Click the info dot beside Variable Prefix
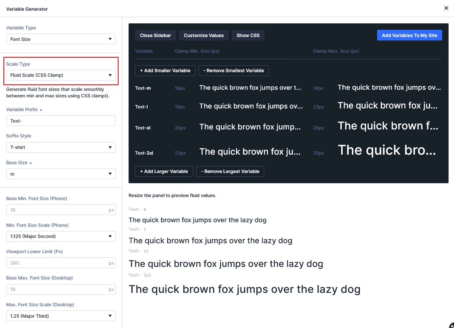 [41, 110]
